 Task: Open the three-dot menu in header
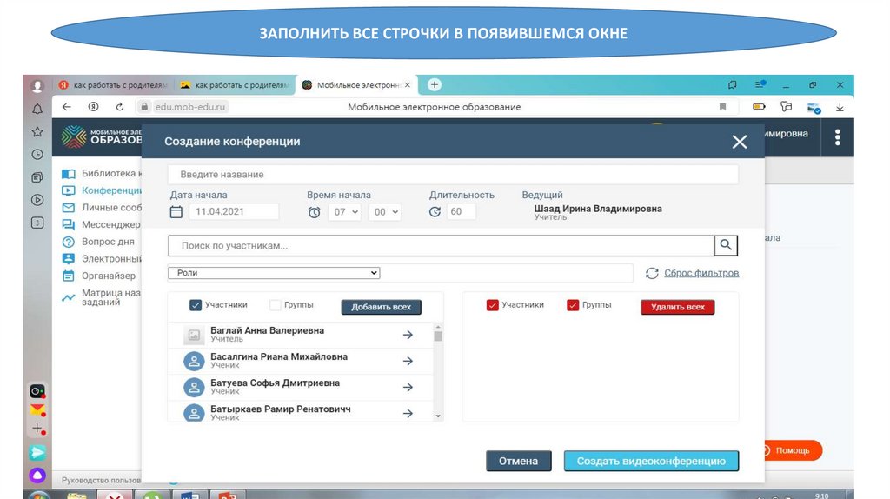point(837,137)
